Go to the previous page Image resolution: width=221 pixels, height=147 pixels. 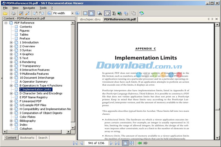[x=81, y=143]
